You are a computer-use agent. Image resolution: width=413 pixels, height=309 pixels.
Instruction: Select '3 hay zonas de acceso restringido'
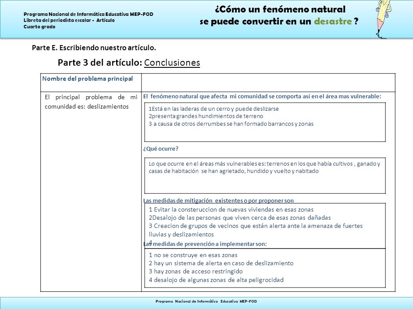pos(196,271)
